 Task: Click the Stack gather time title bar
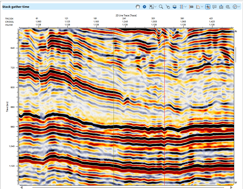(16, 6)
